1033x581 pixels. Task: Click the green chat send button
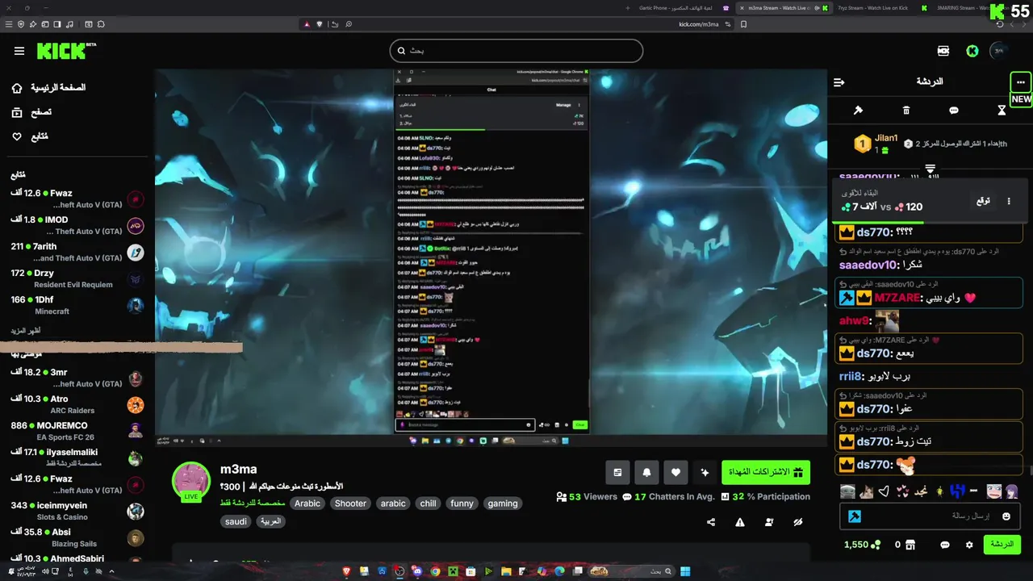pyautogui.click(x=1002, y=545)
